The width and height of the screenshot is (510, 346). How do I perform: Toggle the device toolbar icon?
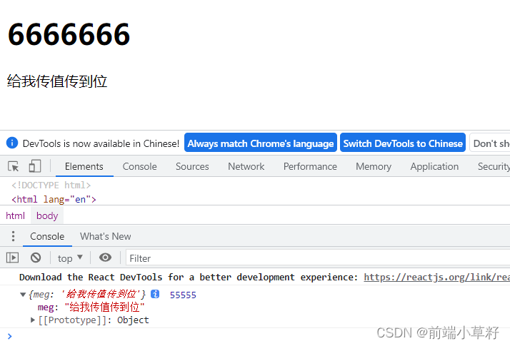[x=35, y=166]
